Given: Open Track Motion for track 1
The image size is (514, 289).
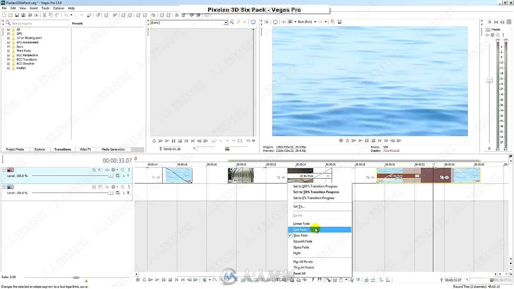Looking at the screenshot, I should click(100, 170).
